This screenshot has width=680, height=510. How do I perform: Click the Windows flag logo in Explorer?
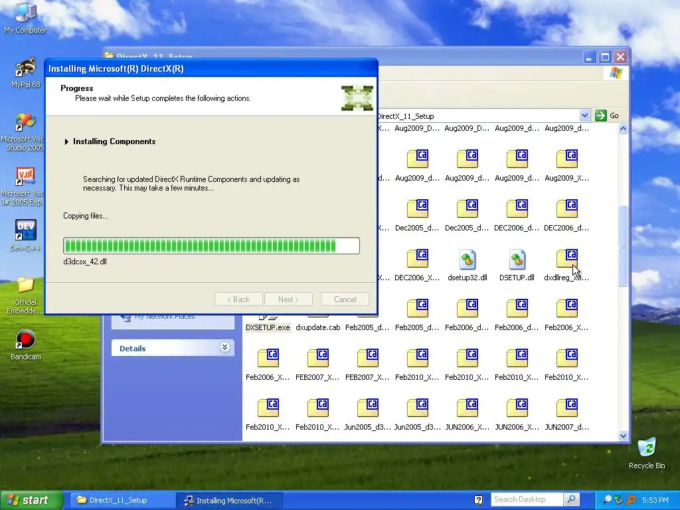click(x=616, y=73)
